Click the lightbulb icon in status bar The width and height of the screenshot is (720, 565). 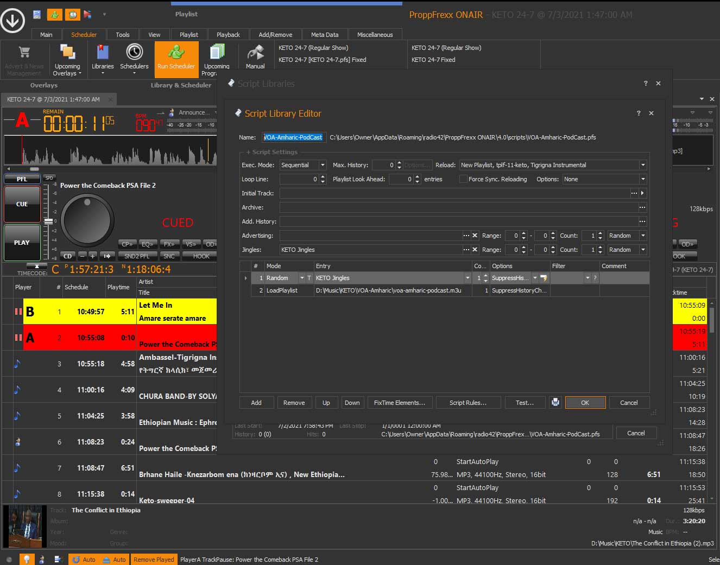coord(26,559)
